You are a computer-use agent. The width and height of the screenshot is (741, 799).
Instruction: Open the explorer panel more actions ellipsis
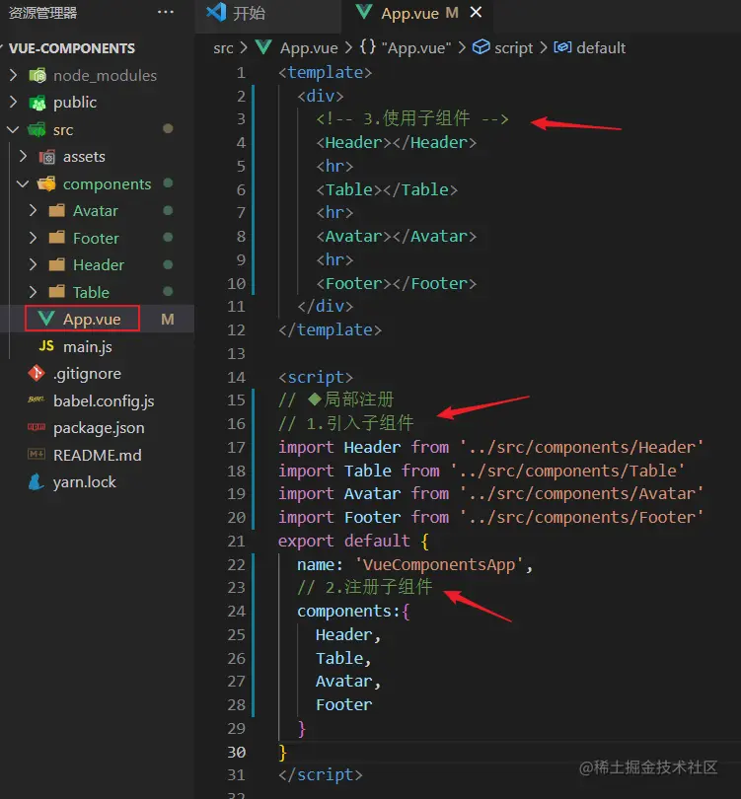166,12
